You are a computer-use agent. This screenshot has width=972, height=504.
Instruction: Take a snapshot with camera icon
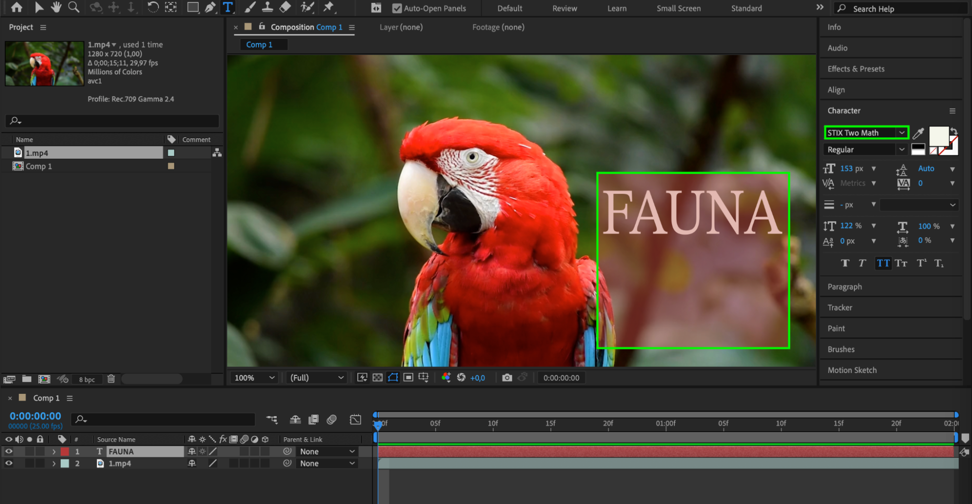(507, 378)
